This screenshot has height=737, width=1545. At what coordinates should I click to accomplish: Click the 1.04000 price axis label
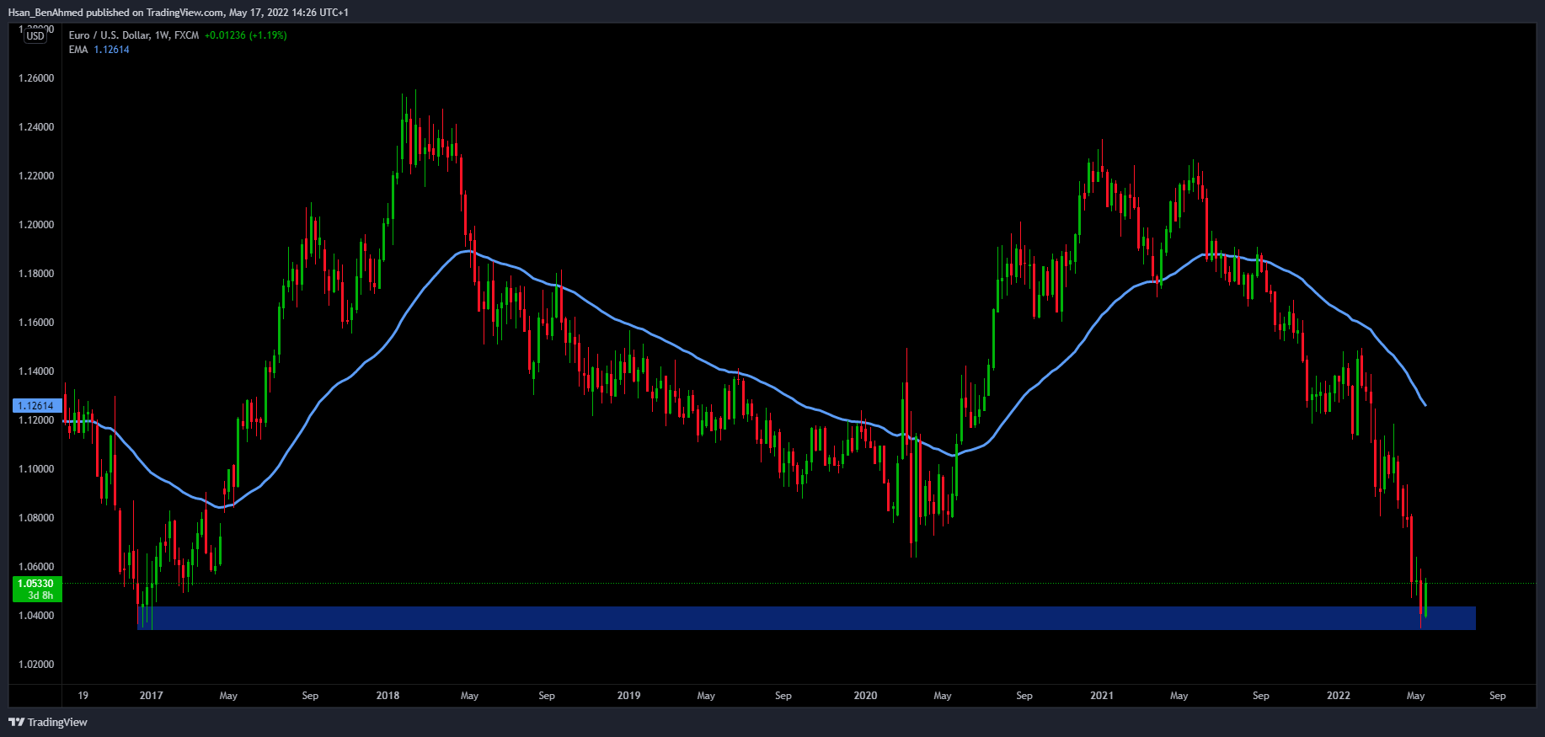[36, 616]
